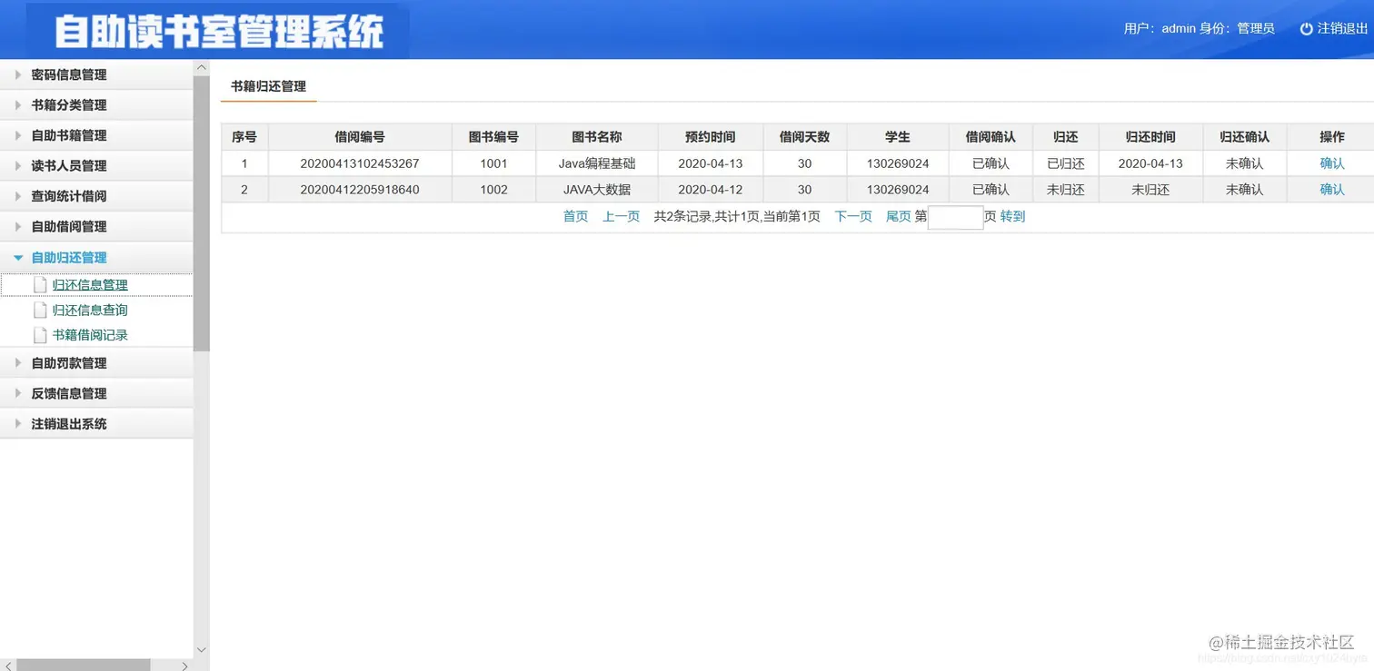Screen dimensions: 1374x671
Task: Click 转到 to jump pages
Action: [x=1012, y=216]
